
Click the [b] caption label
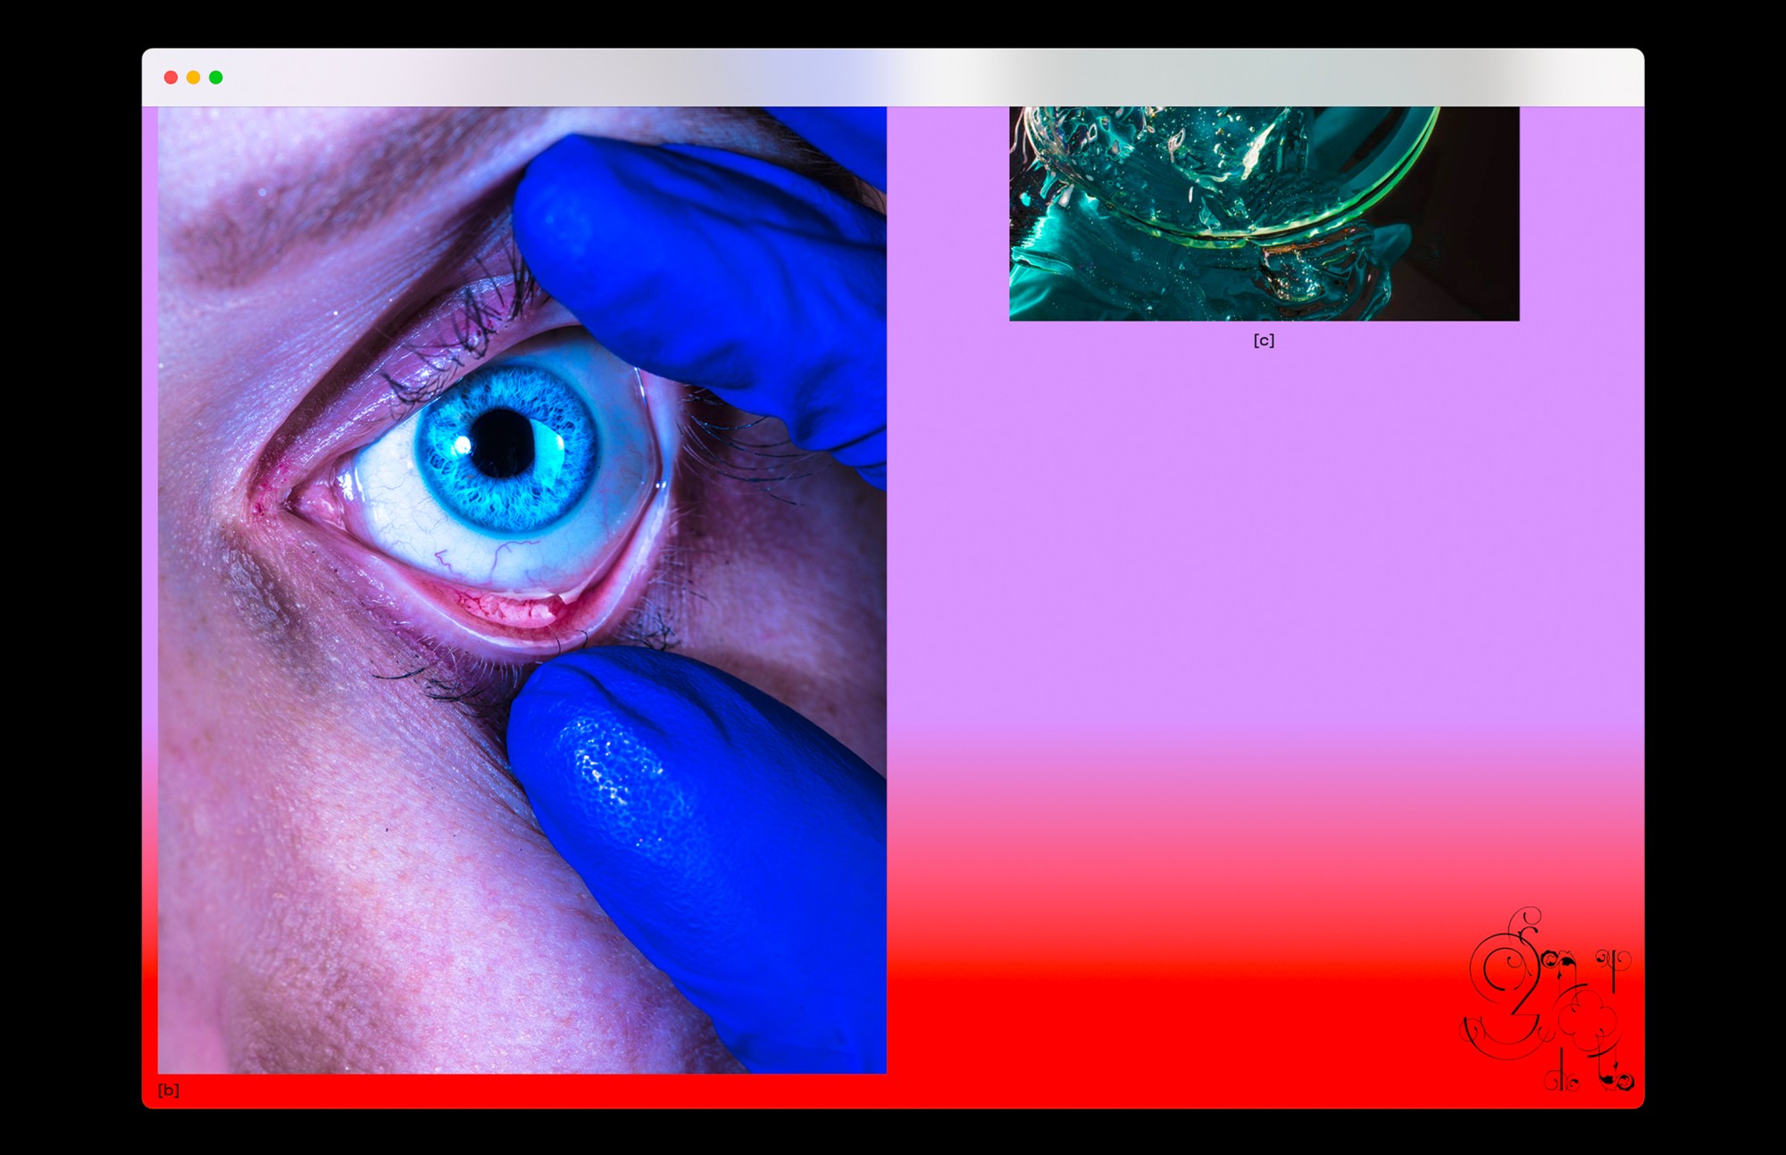(x=169, y=1090)
